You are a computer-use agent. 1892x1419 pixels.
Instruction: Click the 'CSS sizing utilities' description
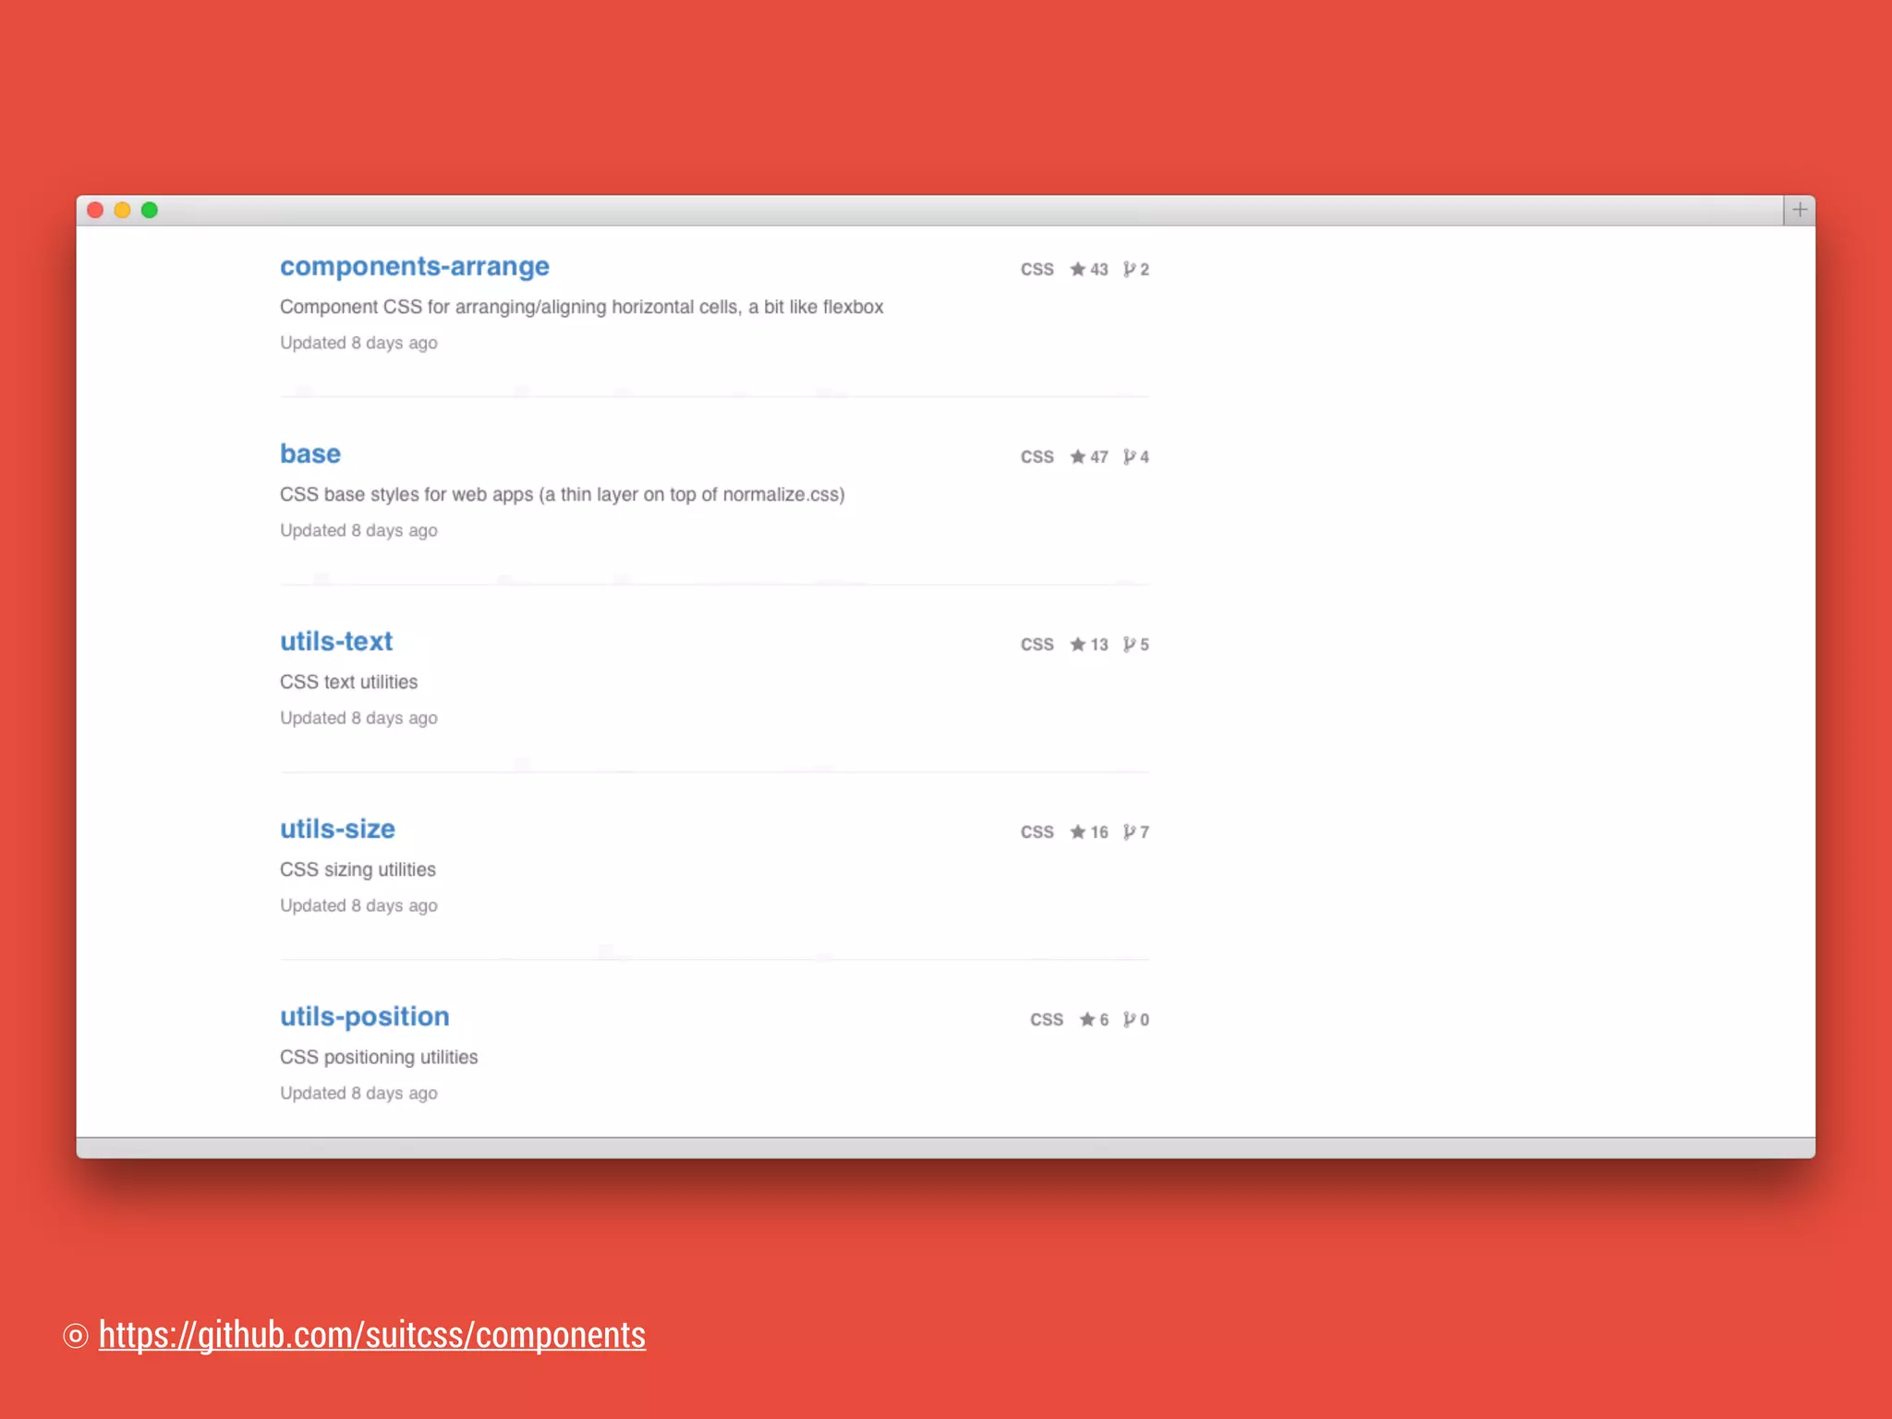(x=358, y=869)
